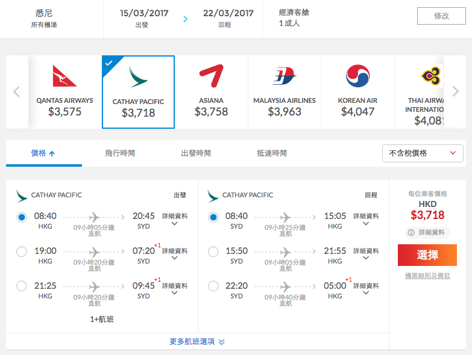This screenshot has width=472, height=355.
Task: Select the 21:25 HKG departure flight radio
Action: click(x=22, y=286)
